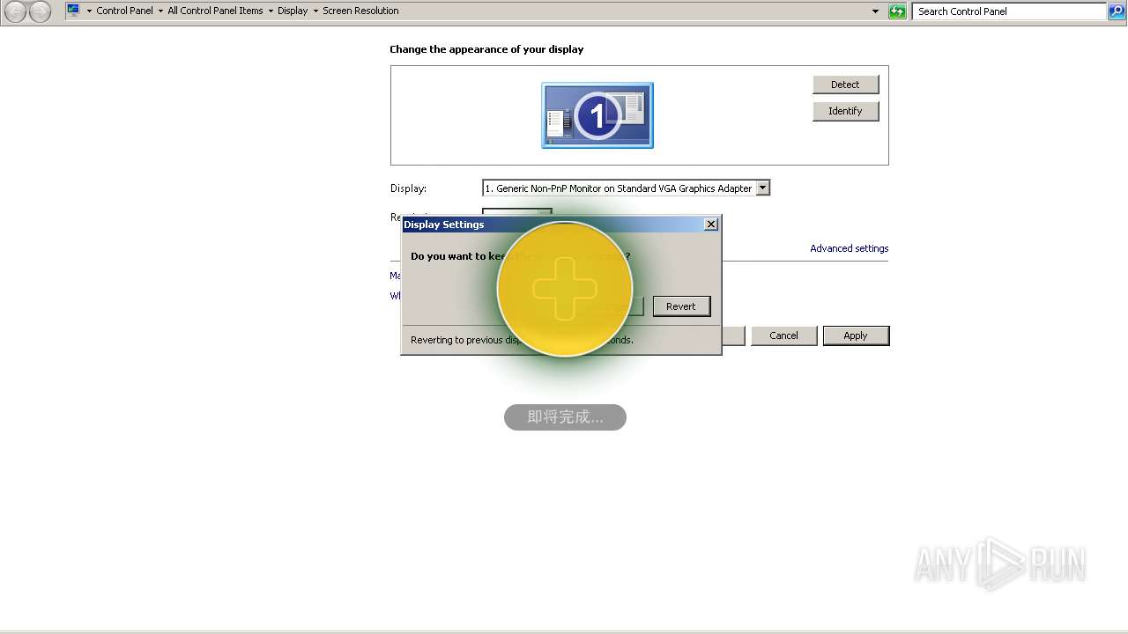
Task: Go back with the Back arrow button
Action: (16, 11)
